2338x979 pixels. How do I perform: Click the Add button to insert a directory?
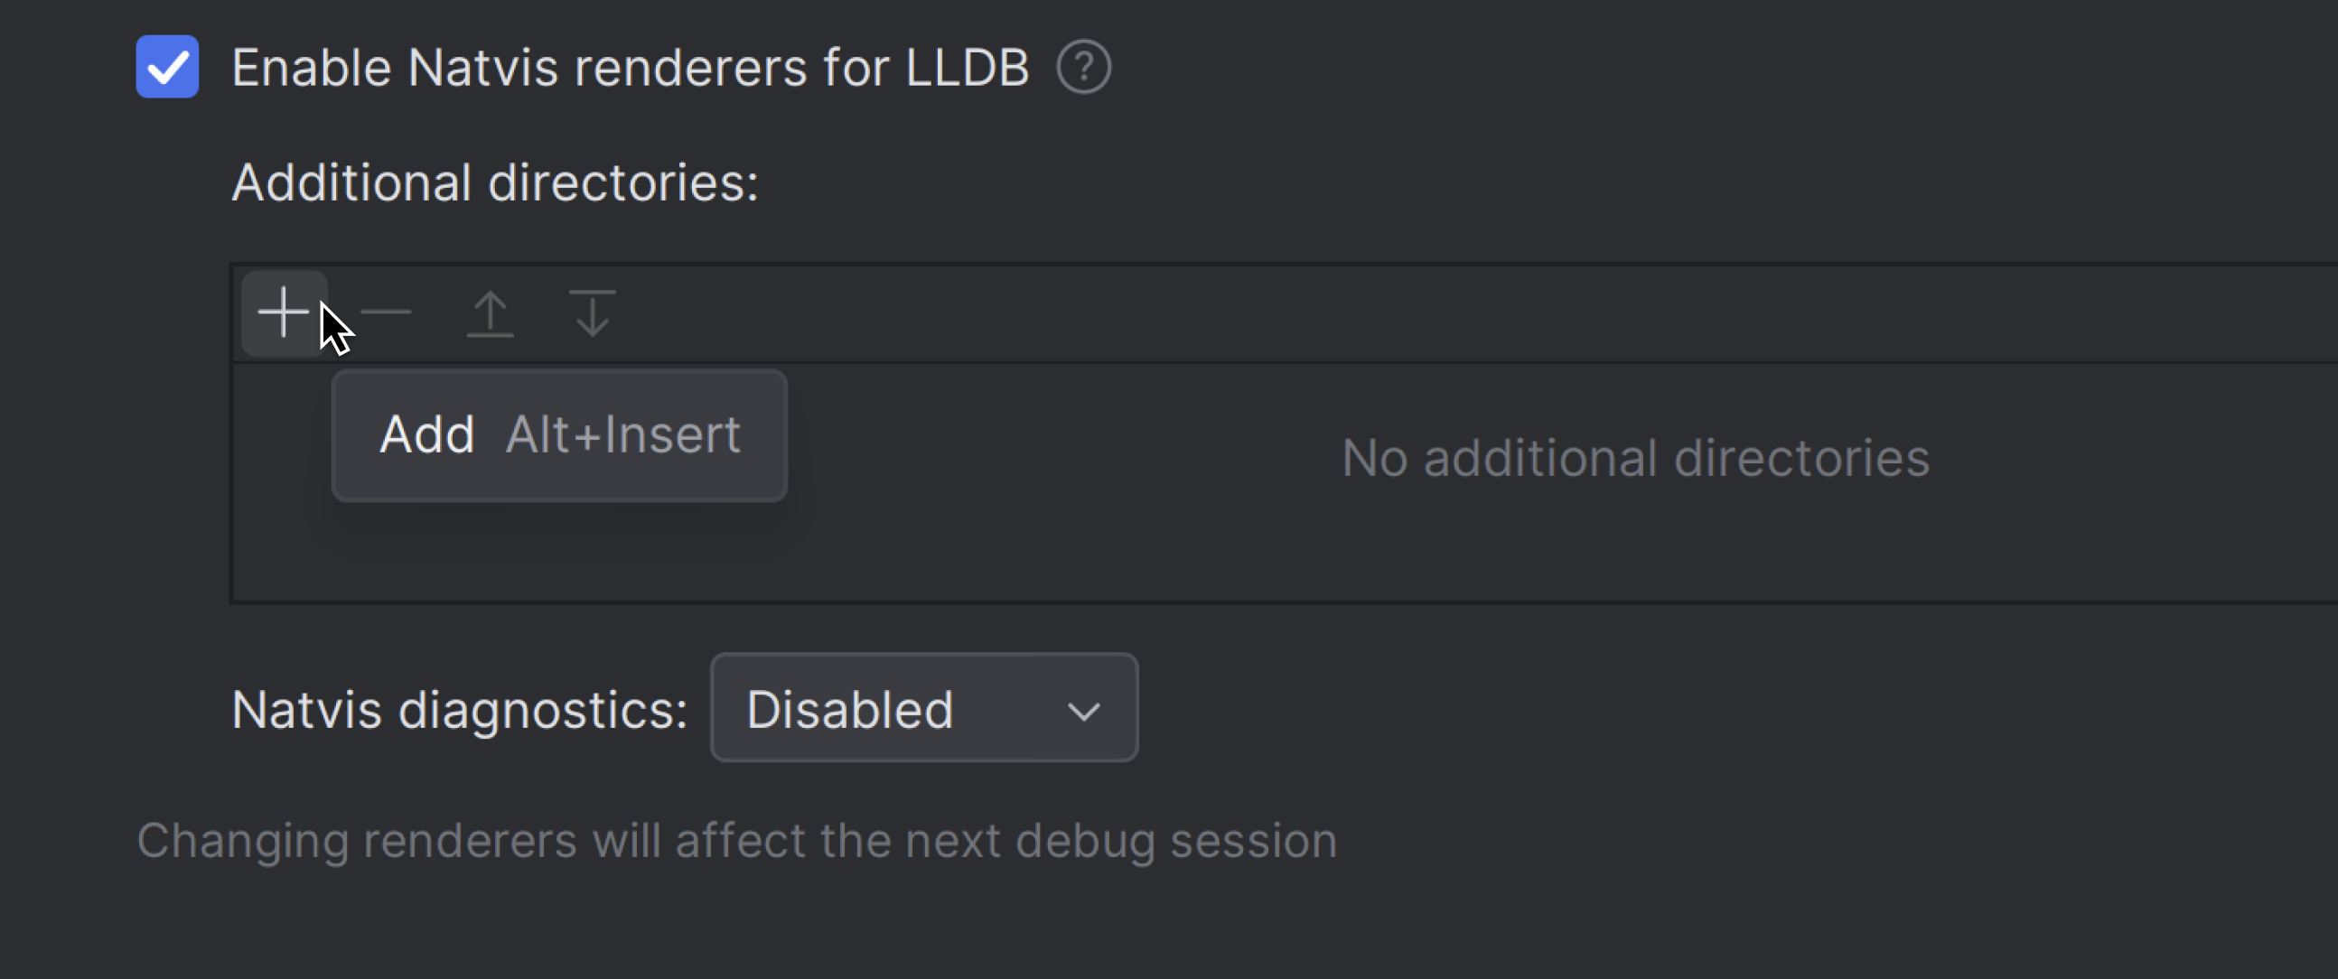coord(559,434)
